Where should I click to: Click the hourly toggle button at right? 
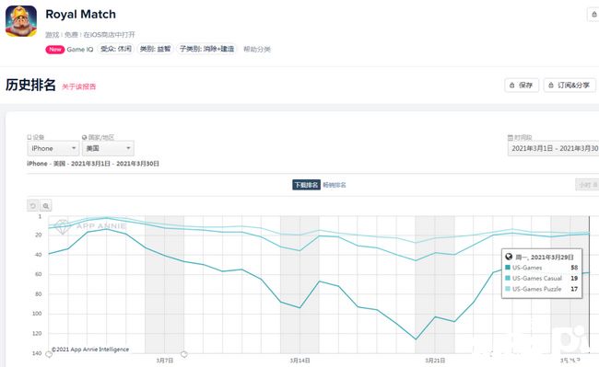587,185
